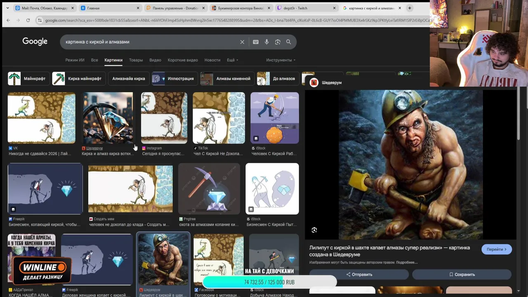Close the degst3r - Twitch tab
The image size is (528, 297).
point(334,8)
